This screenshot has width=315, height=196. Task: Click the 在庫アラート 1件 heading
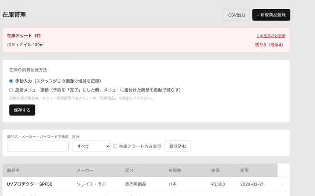pos(24,36)
